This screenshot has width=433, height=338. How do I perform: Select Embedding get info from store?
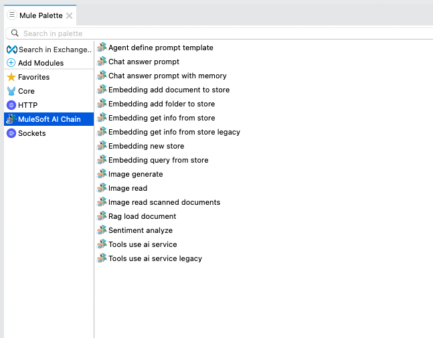[161, 118]
